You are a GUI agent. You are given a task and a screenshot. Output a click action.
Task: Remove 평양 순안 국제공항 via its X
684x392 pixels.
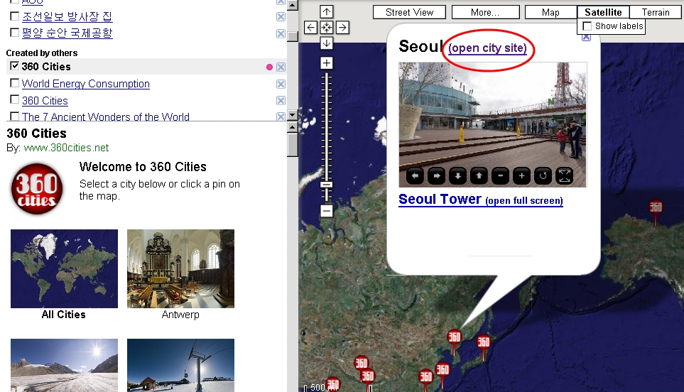[281, 33]
